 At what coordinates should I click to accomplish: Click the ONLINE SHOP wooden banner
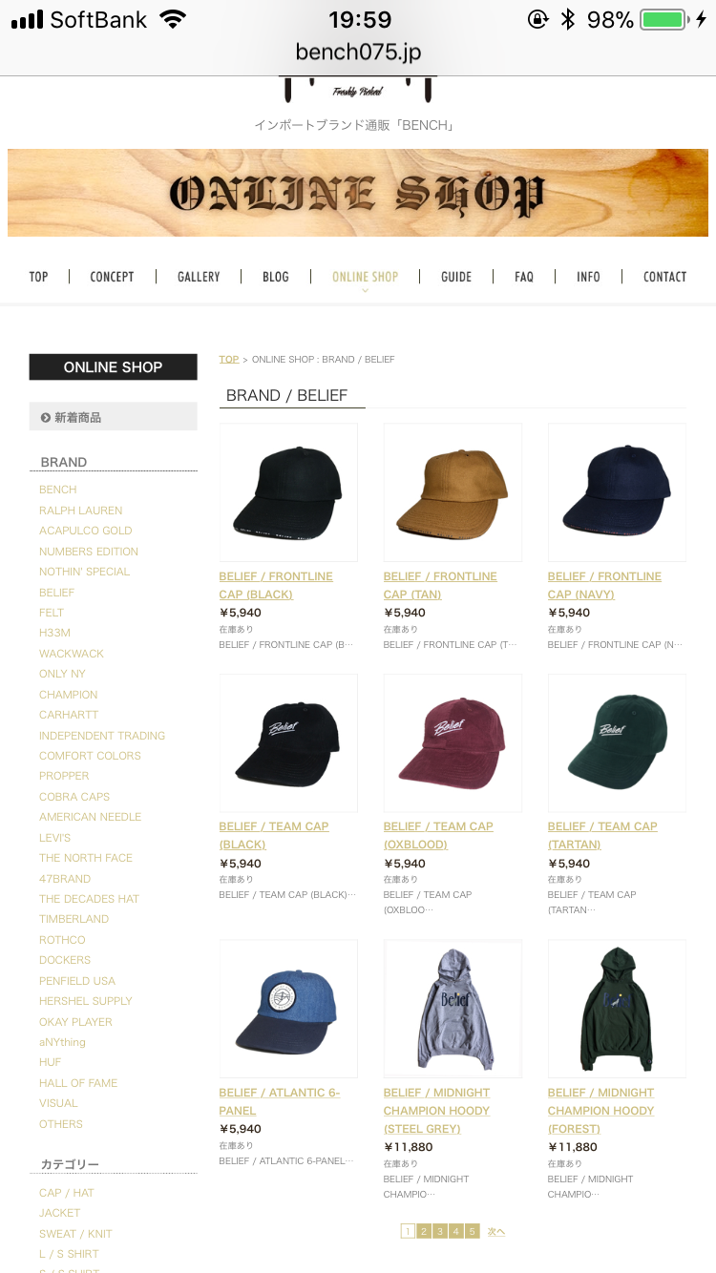(358, 193)
